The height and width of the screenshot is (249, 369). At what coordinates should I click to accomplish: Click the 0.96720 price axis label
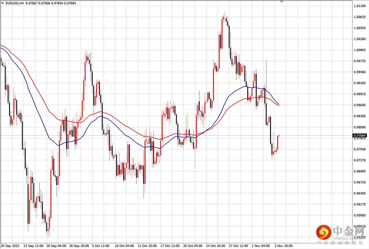pyautogui.click(x=360, y=182)
